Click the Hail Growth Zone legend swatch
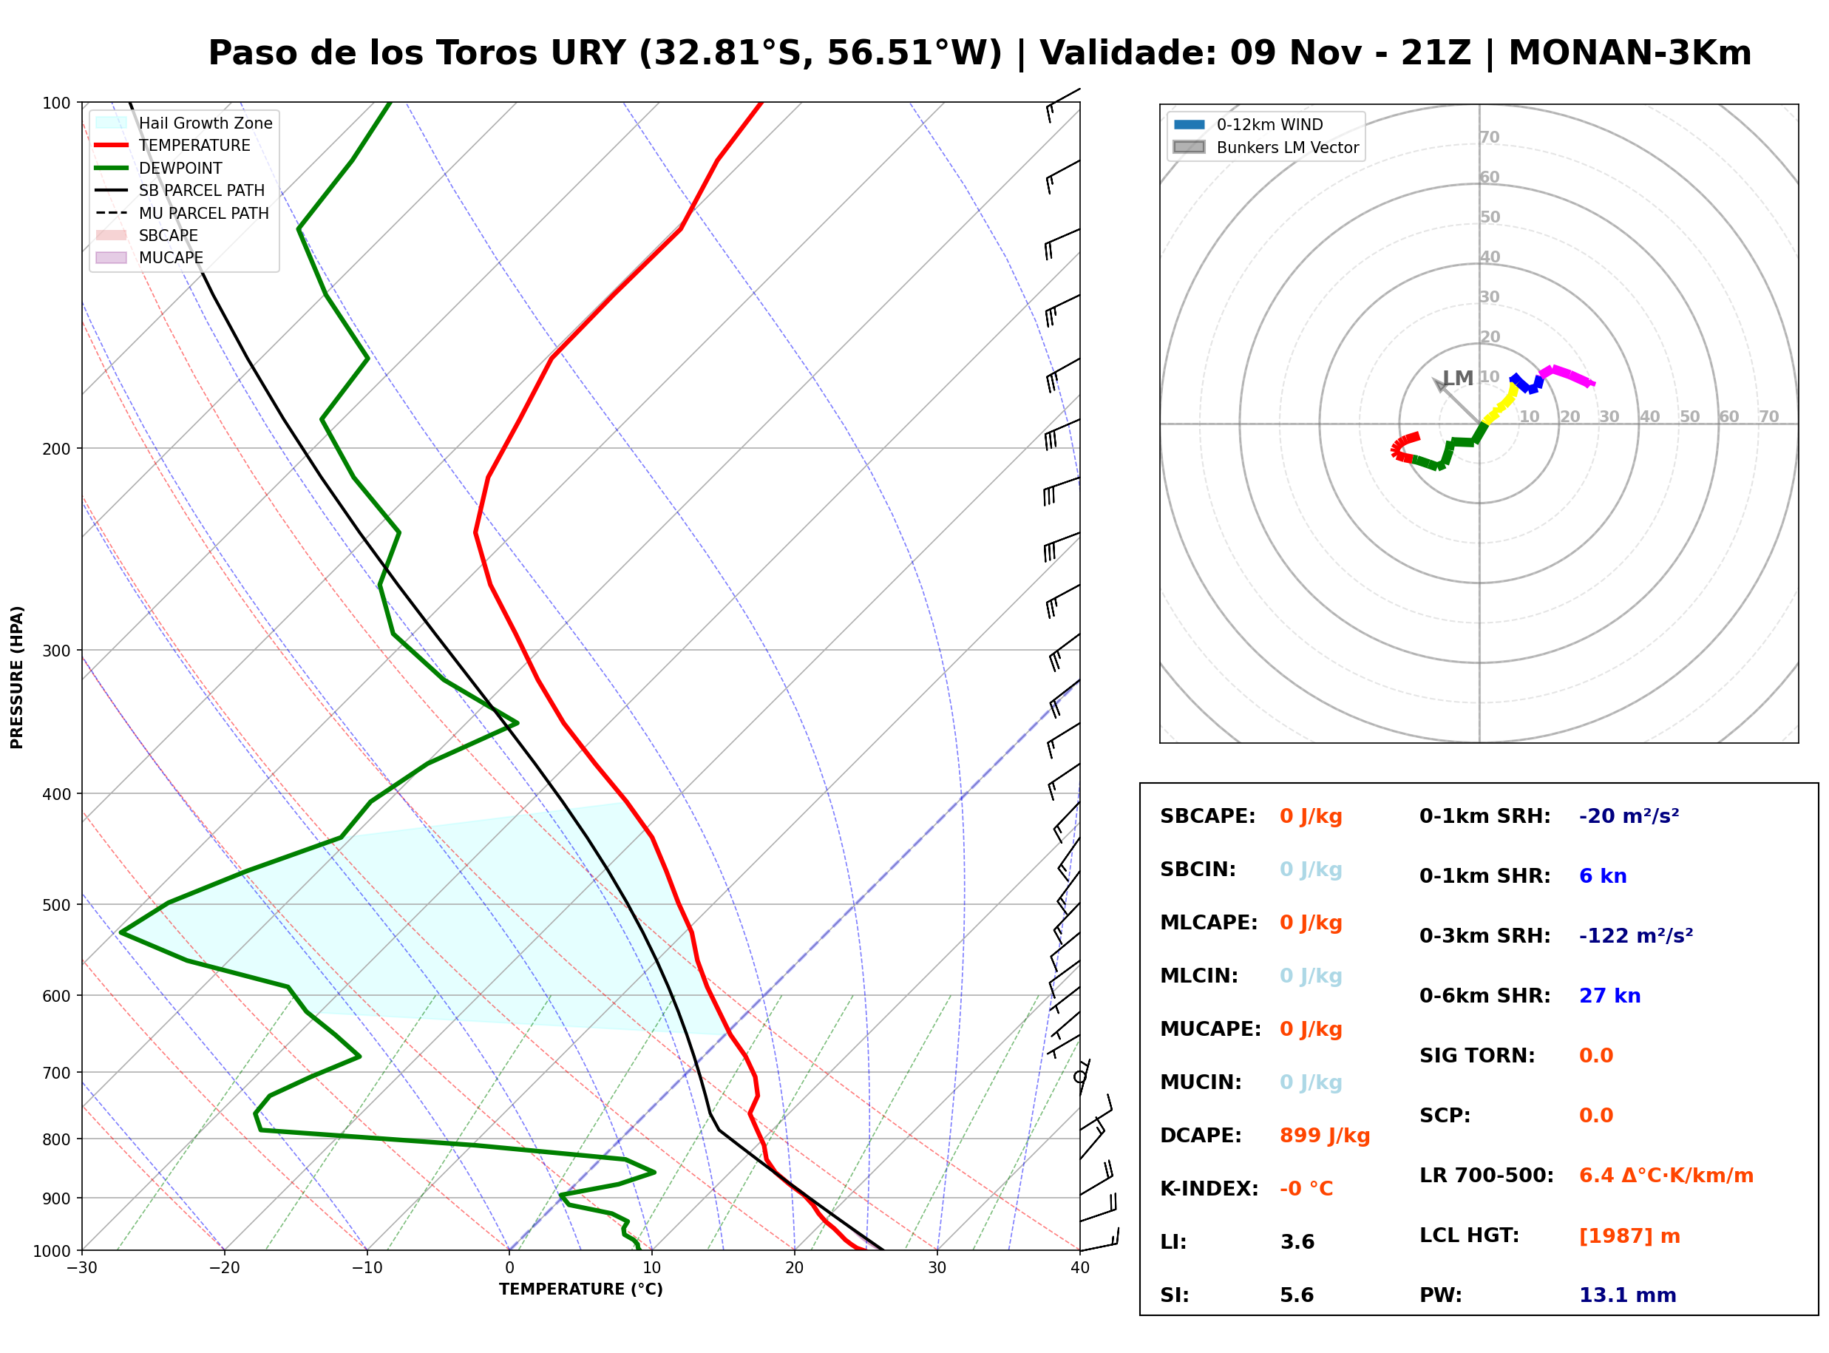This screenshot has height=1353, width=1829. coord(112,123)
